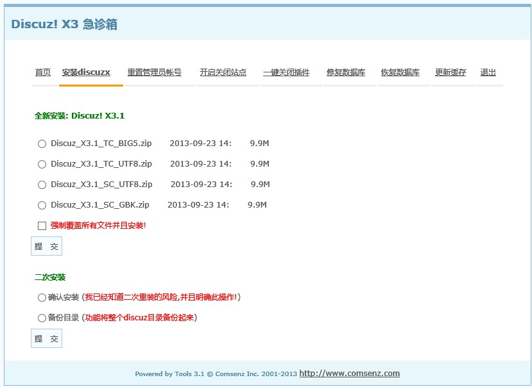Click the red 我已经知道二次重装的风险 warning text
This screenshot has width=532, height=387.
(x=161, y=297)
